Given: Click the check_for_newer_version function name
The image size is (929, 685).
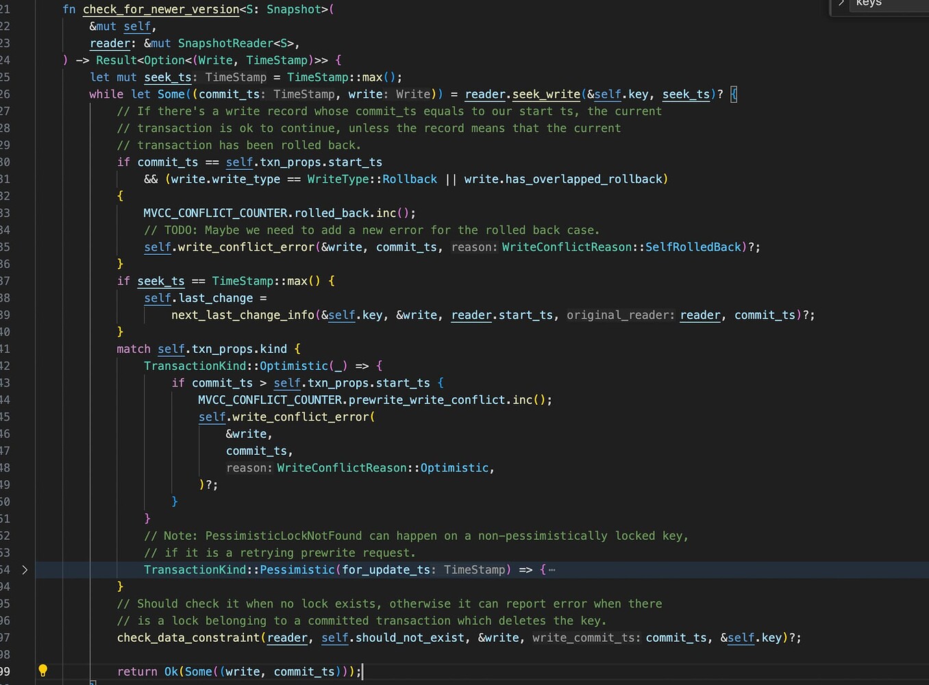Looking at the screenshot, I should coord(161,10).
